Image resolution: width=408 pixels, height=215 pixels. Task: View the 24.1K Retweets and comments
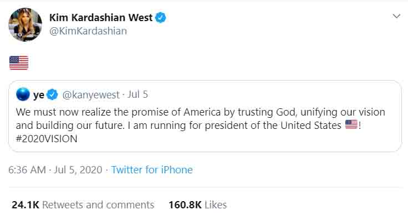(x=83, y=205)
